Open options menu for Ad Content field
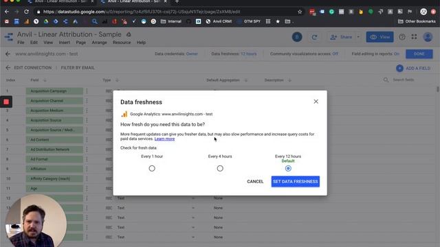The width and height of the screenshot is (440, 247). (x=87, y=140)
